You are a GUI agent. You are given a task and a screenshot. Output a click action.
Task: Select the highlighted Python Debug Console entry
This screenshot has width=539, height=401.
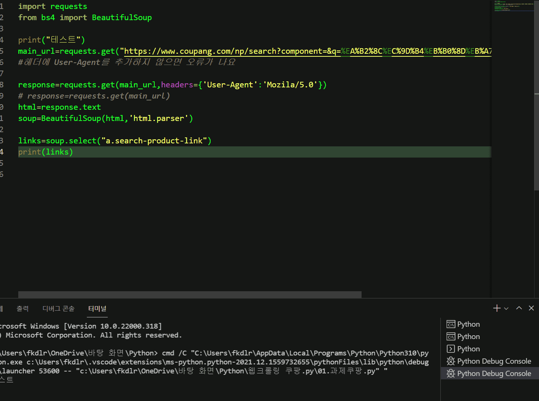pos(490,373)
